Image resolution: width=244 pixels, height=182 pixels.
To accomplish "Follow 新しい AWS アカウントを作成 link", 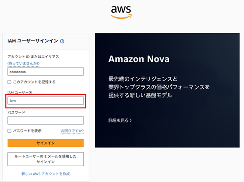I will pyautogui.click(x=46, y=174).
